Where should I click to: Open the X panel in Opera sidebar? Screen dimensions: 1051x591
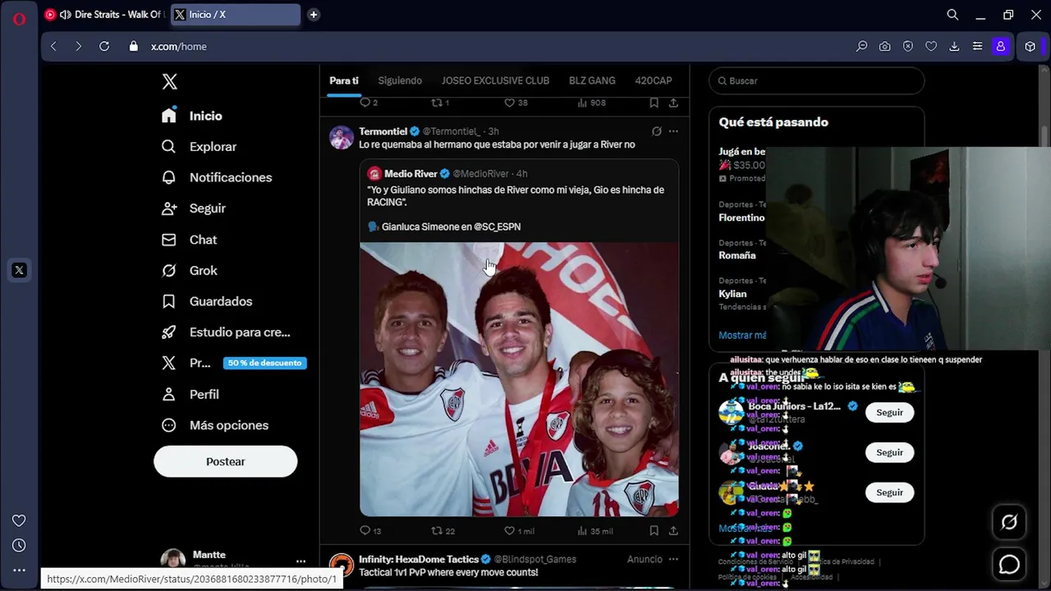[19, 270]
